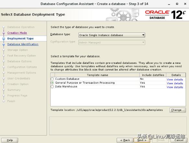189x143 pixels.
Task: Close the Database Configuration Assistant window
Action: (x=185, y=4)
